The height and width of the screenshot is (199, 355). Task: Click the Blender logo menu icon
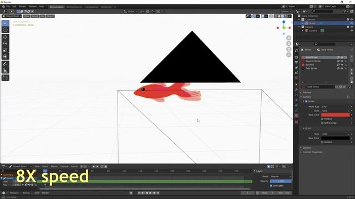click(x=3, y=7)
